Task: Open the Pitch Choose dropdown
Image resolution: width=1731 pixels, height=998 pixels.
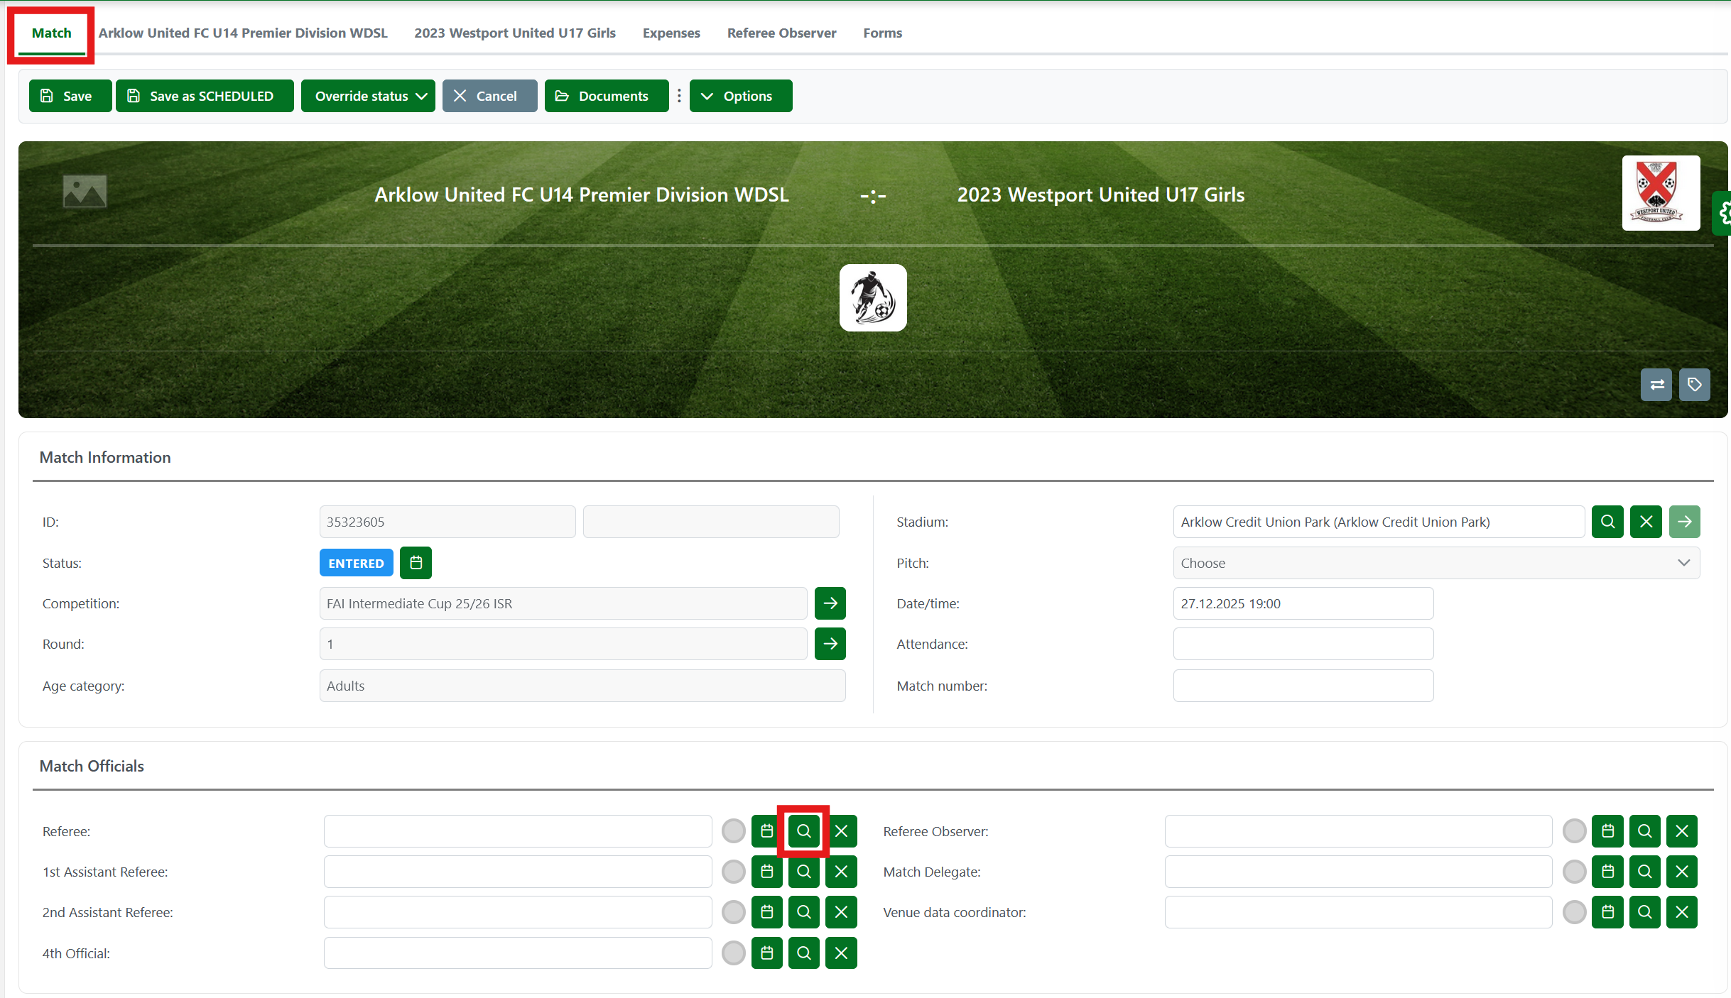Action: [1436, 563]
